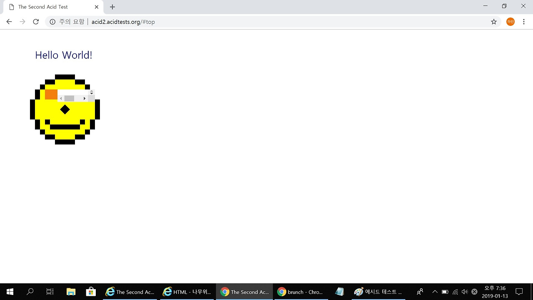Viewport: 533px width, 300px height.
Task: Reload the Acid2 test page
Action: pyautogui.click(x=36, y=22)
